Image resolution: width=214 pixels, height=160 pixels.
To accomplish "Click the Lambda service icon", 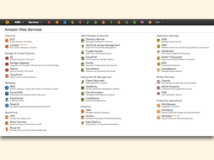I will click(x=7, y=46).
